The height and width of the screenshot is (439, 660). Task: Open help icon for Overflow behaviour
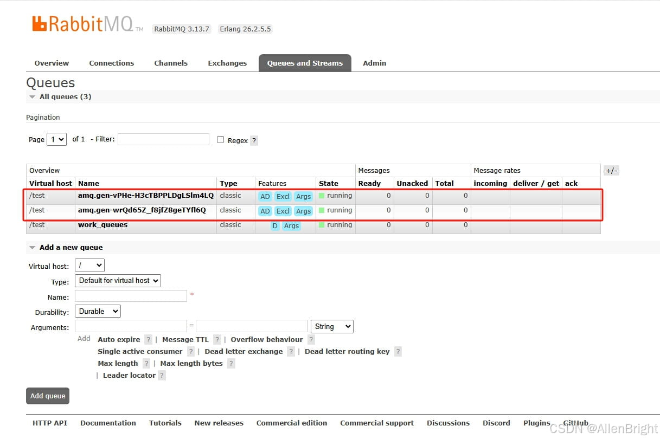point(311,340)
